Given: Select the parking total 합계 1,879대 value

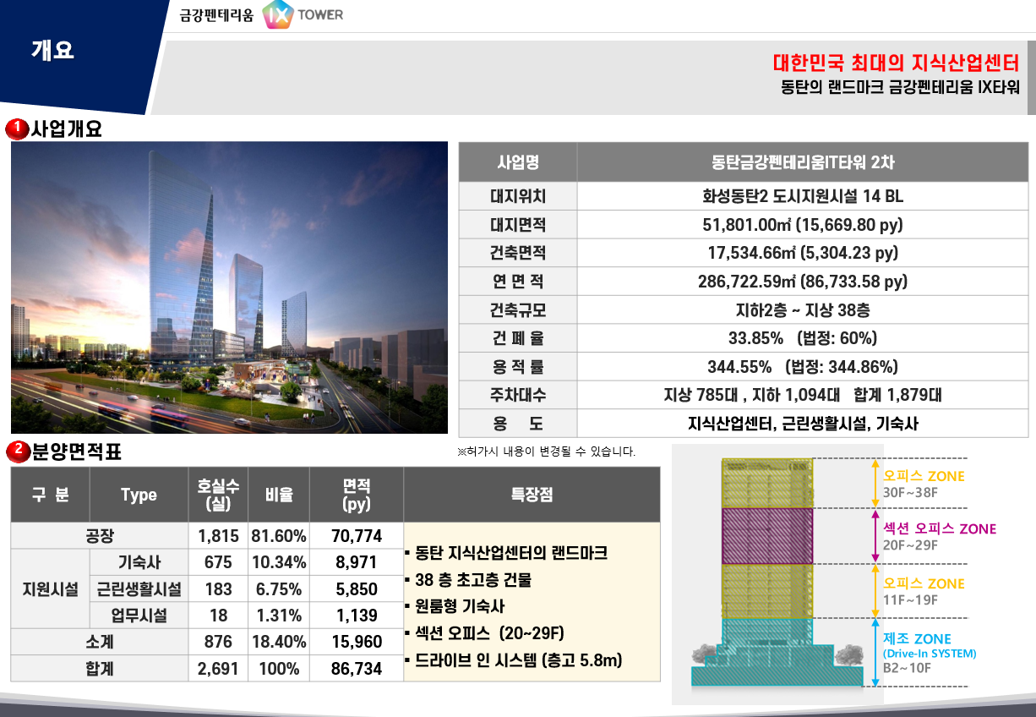Looking at the screenshot, I should (x=896, y=395).
